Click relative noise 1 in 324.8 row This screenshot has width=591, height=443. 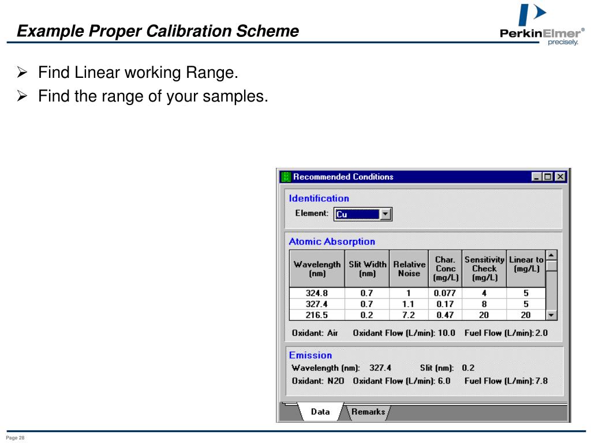click(409, 293)
